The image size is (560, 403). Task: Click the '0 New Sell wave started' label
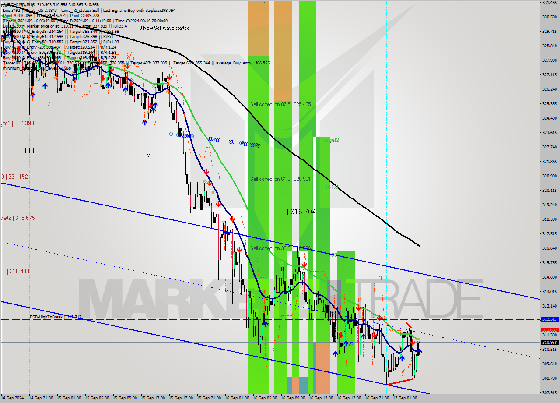pos(164,28)
